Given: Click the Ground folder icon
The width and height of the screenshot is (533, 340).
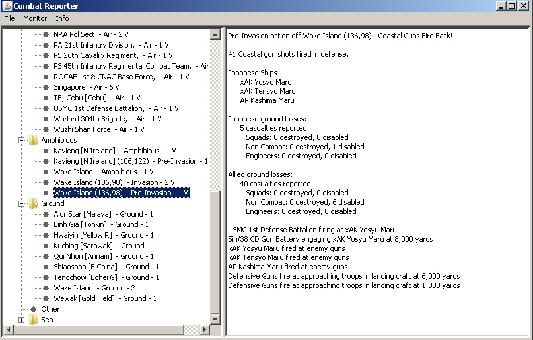Looking at the screenshot, I should (33, 203).
